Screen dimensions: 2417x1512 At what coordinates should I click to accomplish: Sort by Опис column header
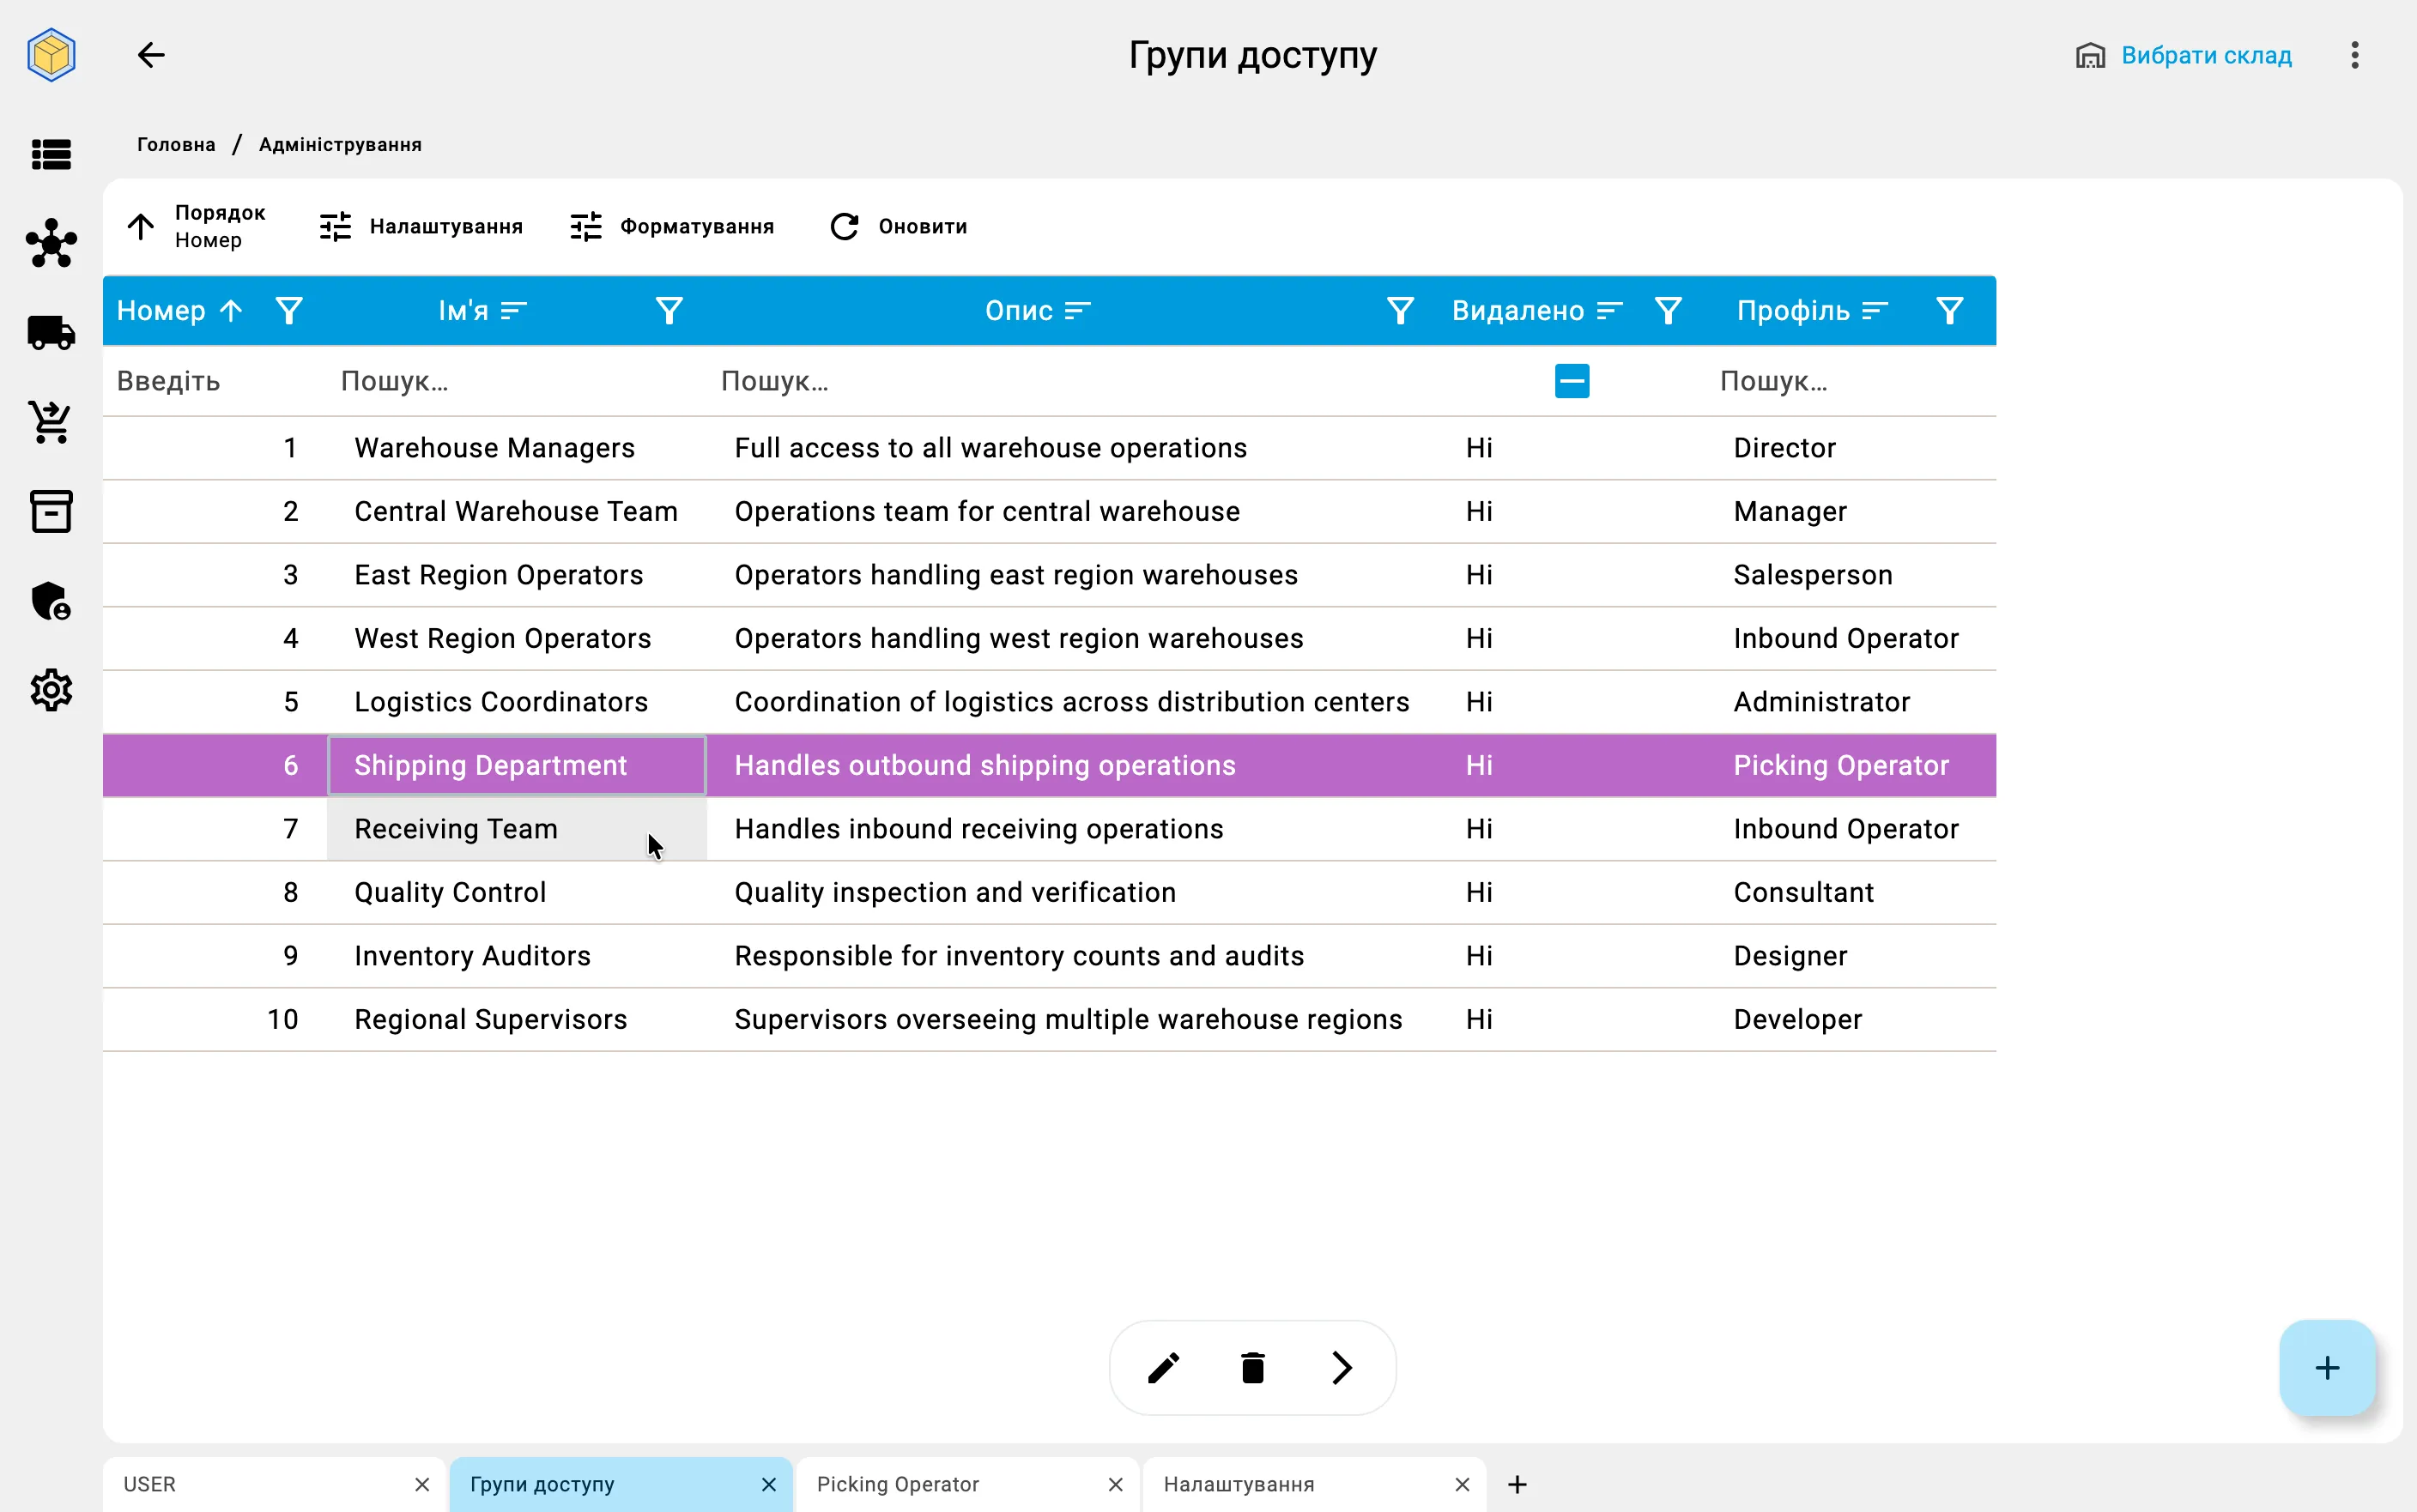1037,311
